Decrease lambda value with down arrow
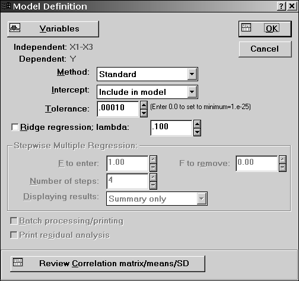This screenshot has width=299, height=281. 198,132
